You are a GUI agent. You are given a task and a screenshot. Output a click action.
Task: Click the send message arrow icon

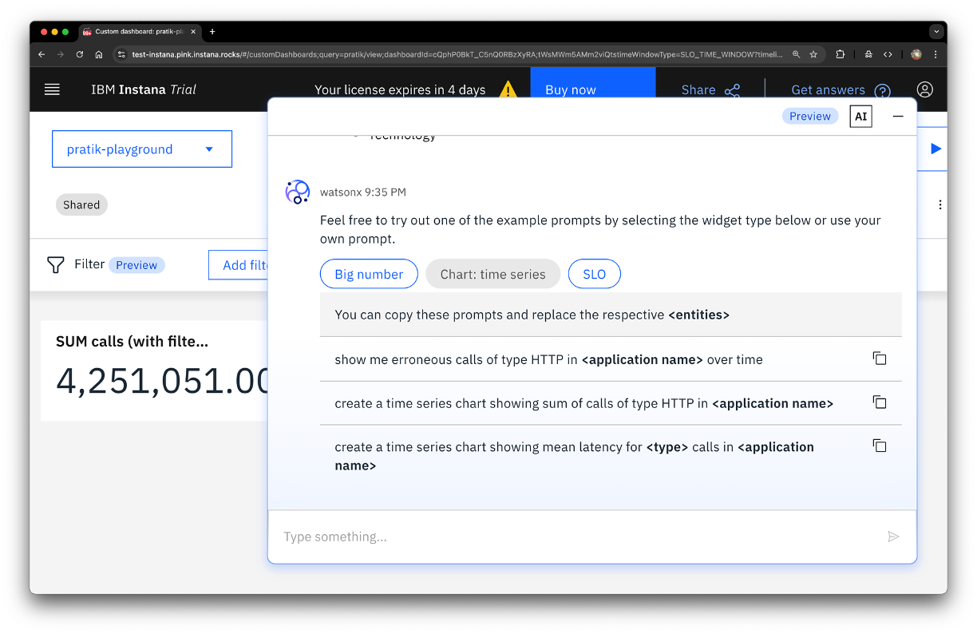pyautogui.click(x=893, y=537)
